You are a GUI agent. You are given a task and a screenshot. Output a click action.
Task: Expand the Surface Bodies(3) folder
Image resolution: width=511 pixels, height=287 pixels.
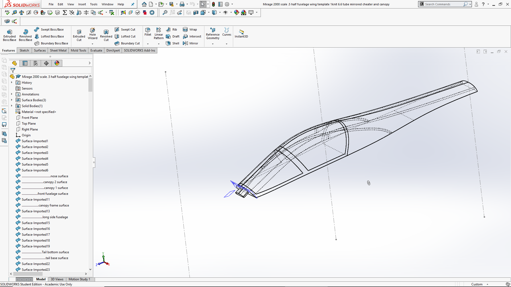(11, 100)
